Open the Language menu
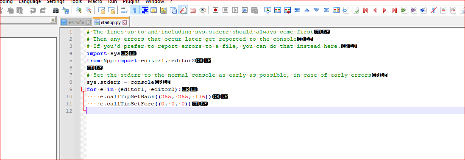465x160 pixels. (30, 2)
